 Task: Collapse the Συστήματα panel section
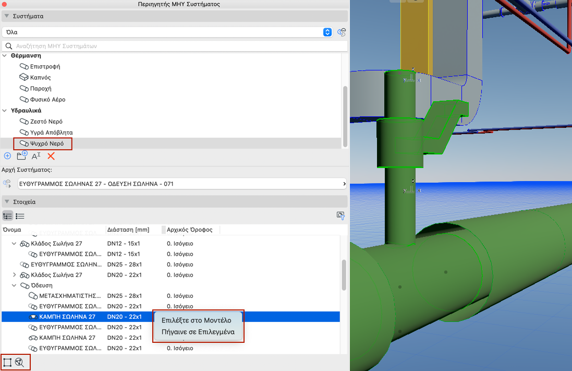click(x=7, y=16)
